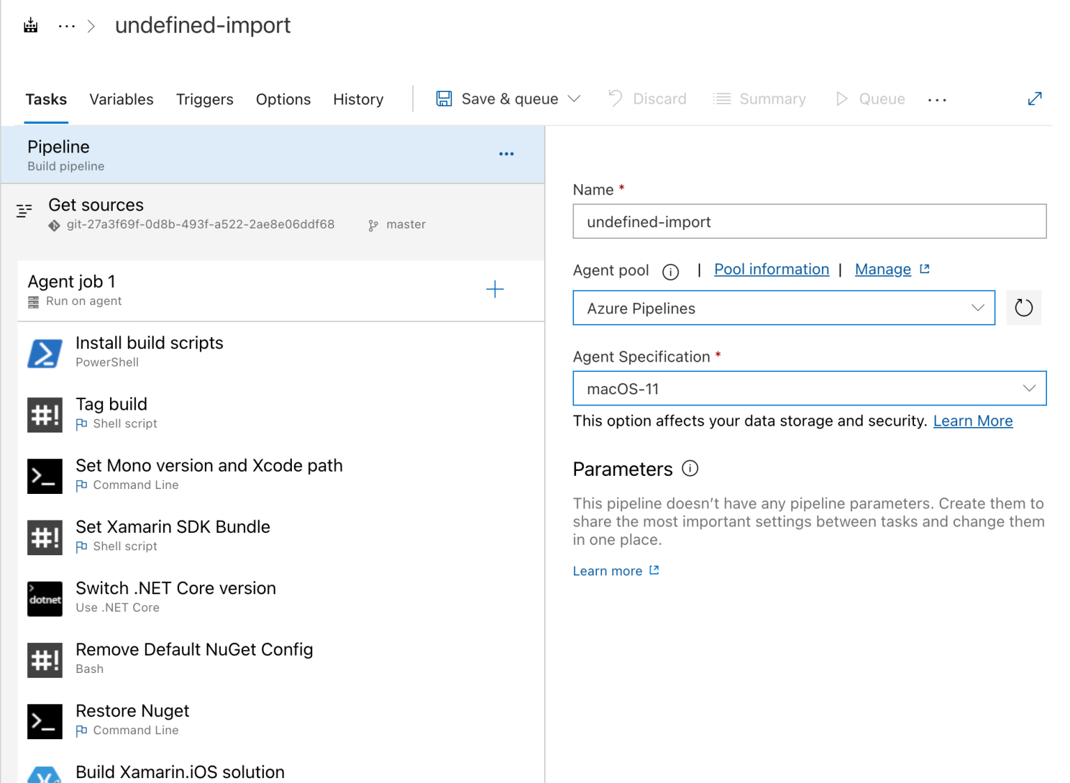
Task: Click the dotnet icon on Switch .NET Core version
Action: (x=45, y=598)
